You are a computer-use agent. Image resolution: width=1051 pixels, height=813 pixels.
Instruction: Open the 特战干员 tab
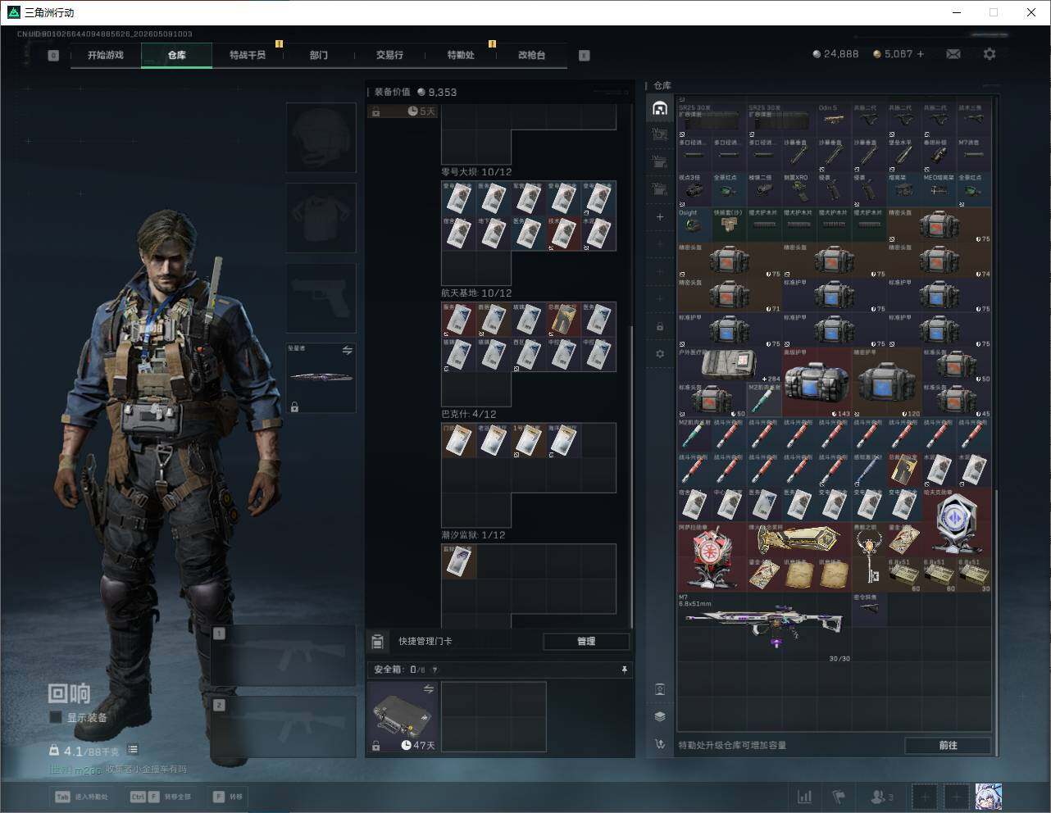tap(248, 55)
